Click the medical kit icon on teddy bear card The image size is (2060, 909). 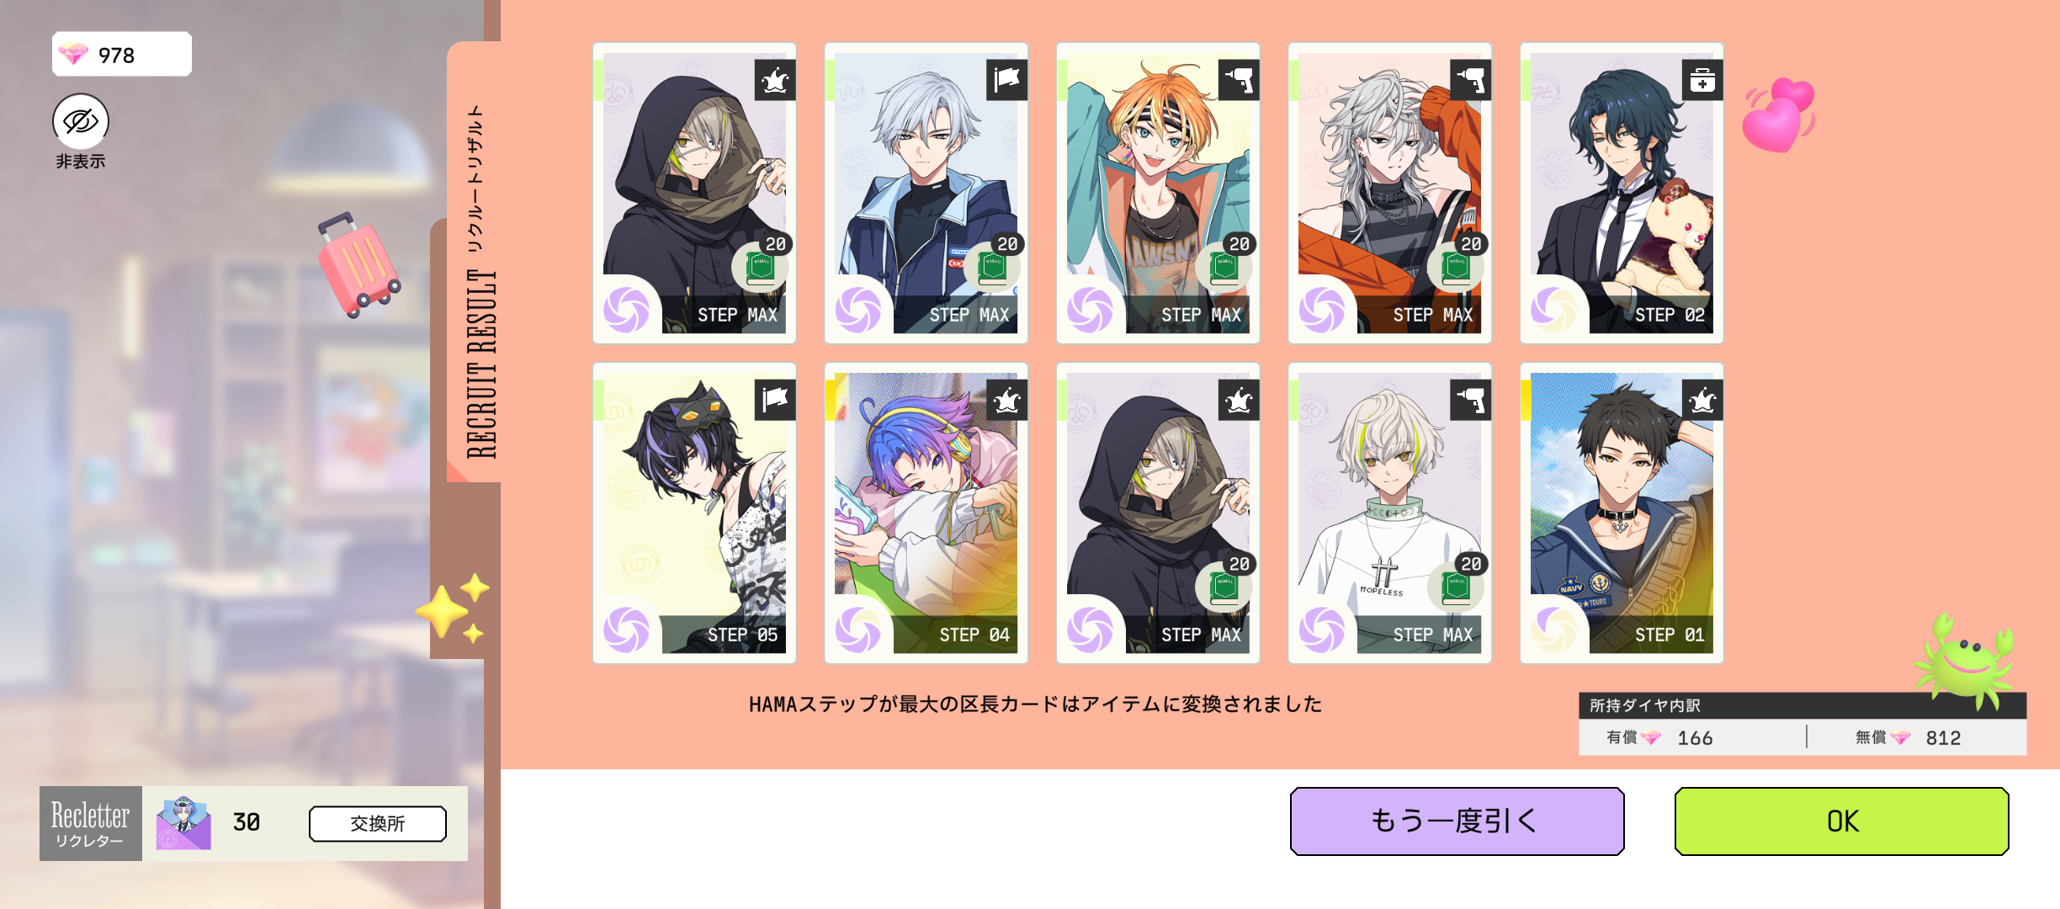pos(1702,81)
